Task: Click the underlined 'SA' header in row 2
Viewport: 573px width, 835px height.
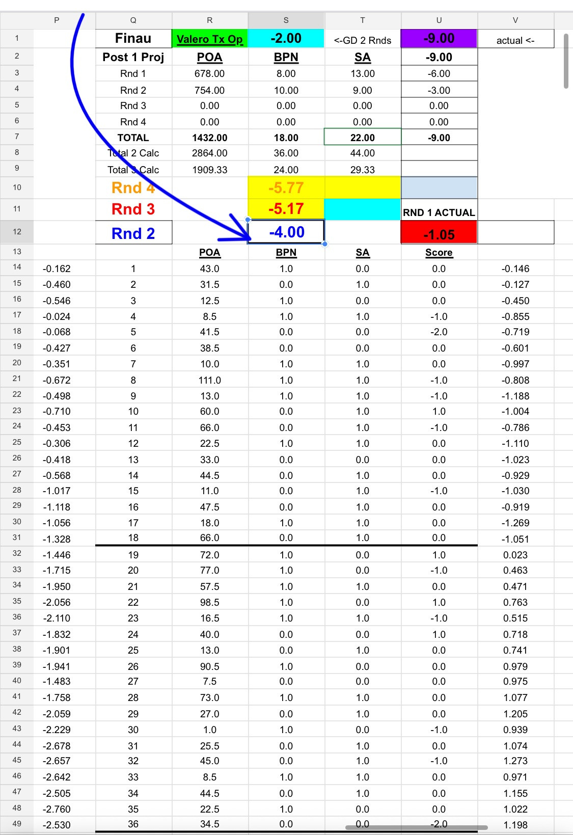Action: coord(363,57)
